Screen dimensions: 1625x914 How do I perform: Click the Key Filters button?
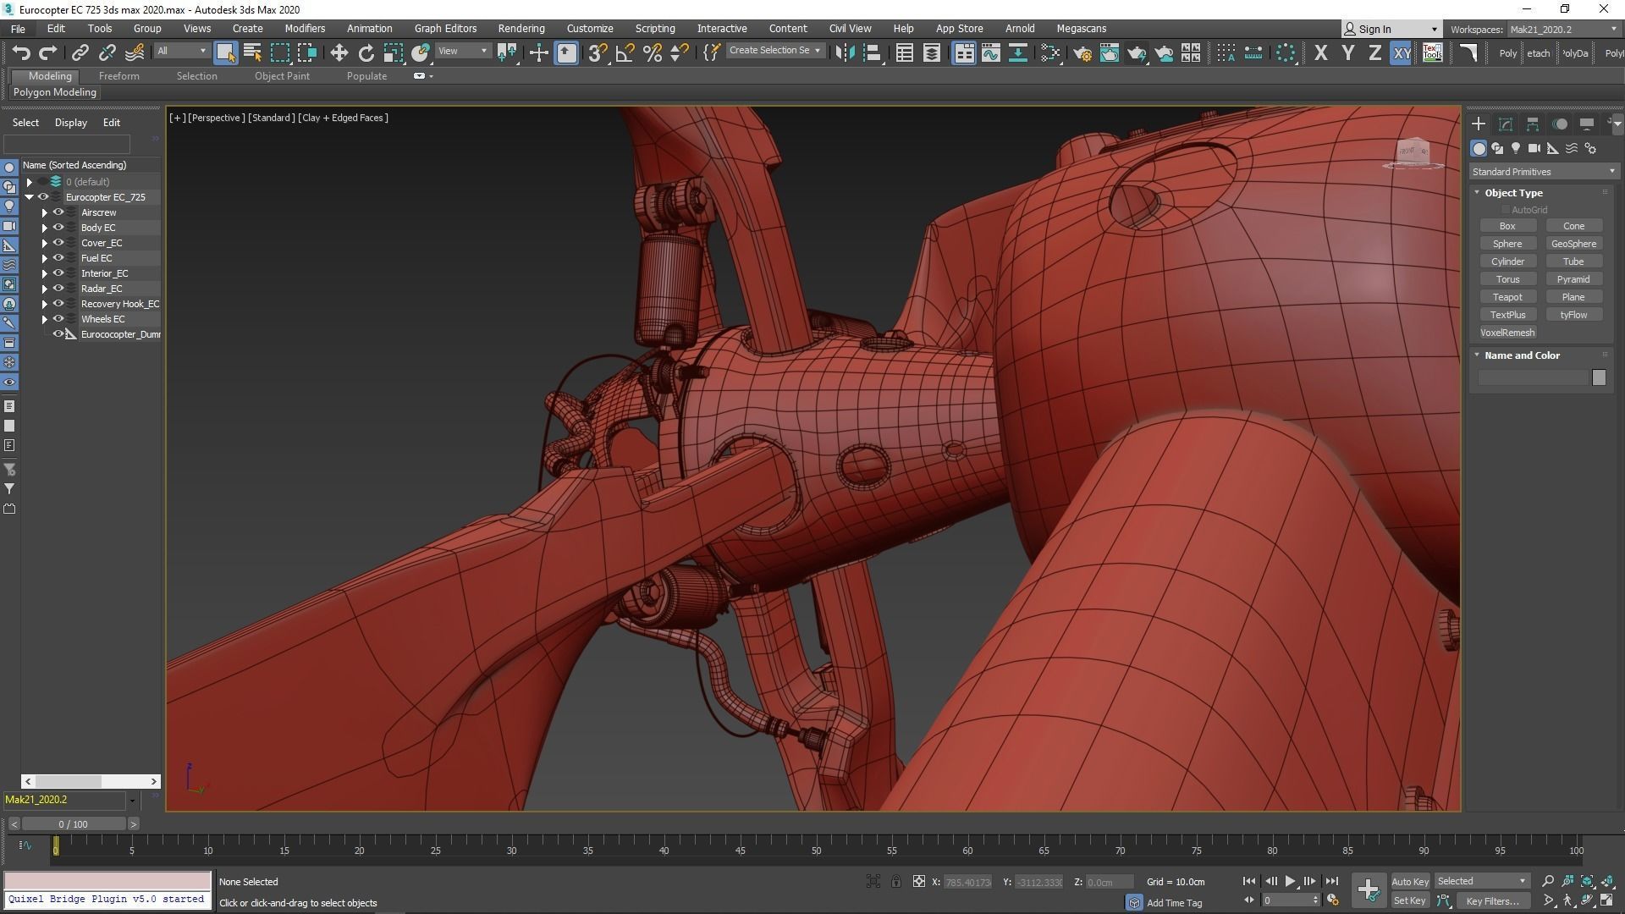(1492, 901)
